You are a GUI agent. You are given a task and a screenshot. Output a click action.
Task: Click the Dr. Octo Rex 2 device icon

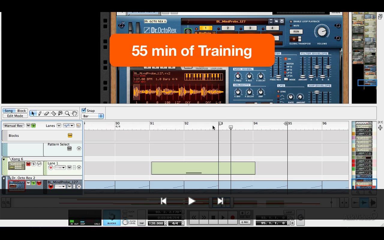pyautogui.click(x=17, y=186)
